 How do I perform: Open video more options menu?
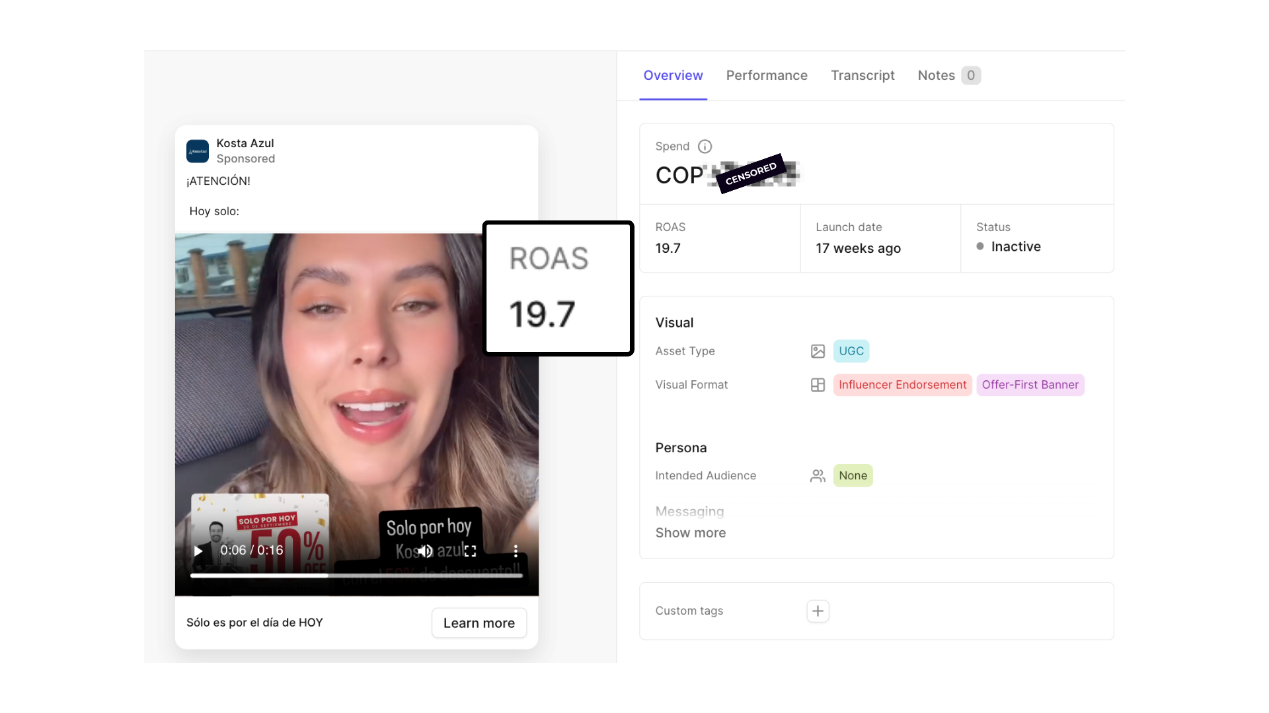click(x=516, y=551)
